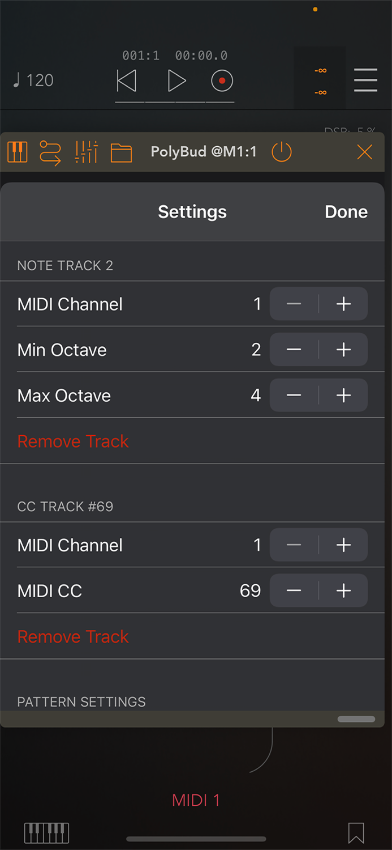This screenshot has width=392, height=850.
Task: Tap the output level meter showing -∞
Action: [320, 79]
